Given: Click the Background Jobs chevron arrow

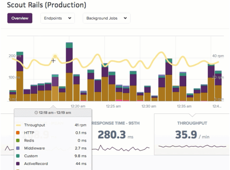Looking at the screenshot, I should [125, 18].
